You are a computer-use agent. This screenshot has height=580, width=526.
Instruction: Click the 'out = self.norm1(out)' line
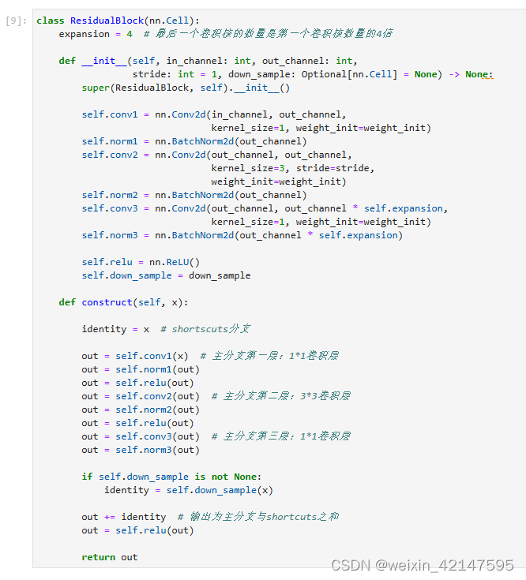point(141,369)
